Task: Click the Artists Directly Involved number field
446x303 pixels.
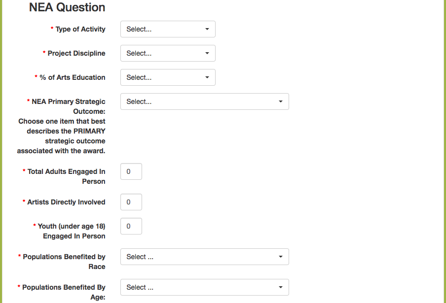Action: click(131, 202)
